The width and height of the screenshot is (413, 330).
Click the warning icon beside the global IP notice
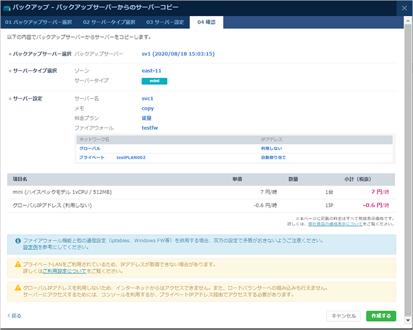18,288
